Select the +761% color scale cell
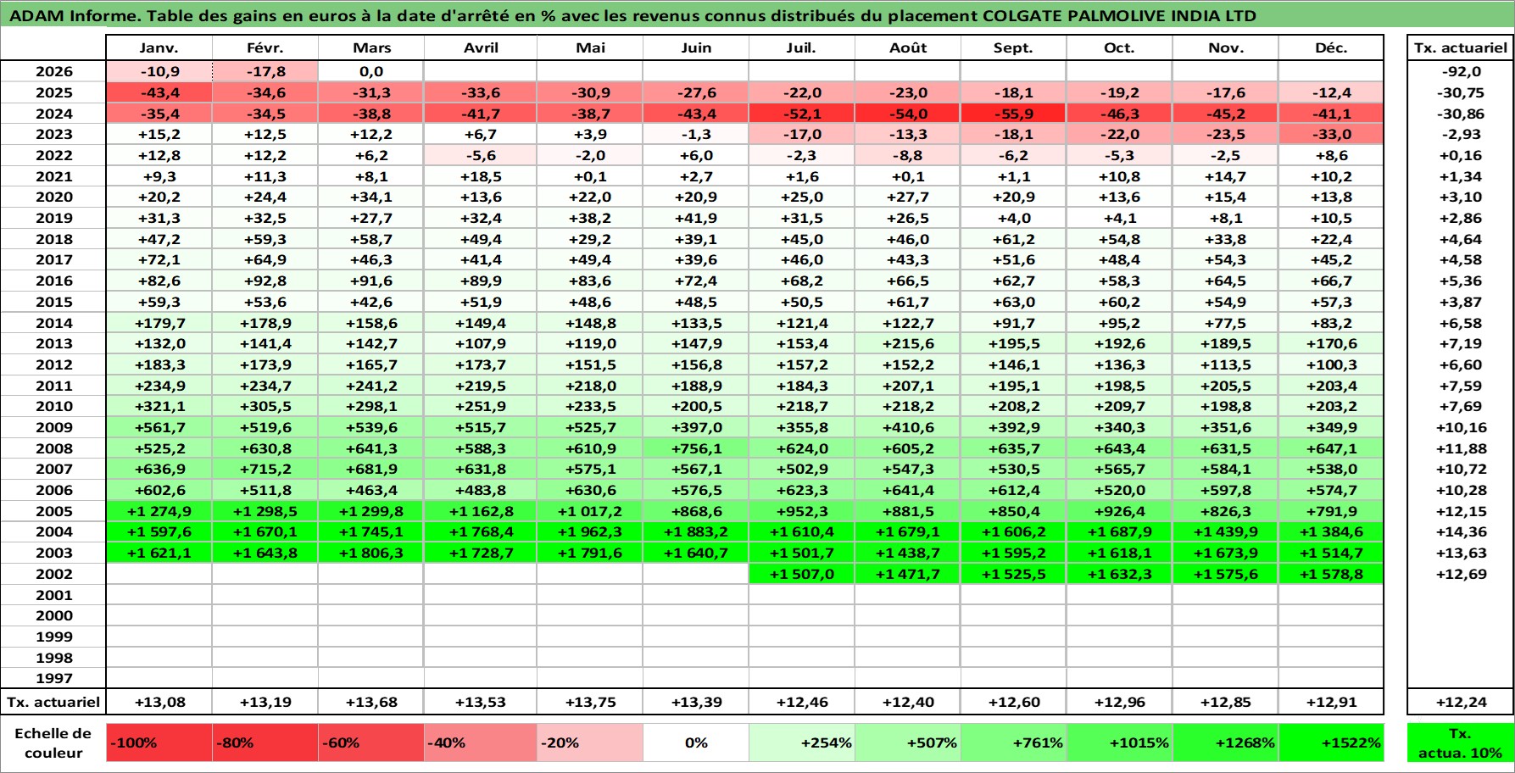 1013,742
